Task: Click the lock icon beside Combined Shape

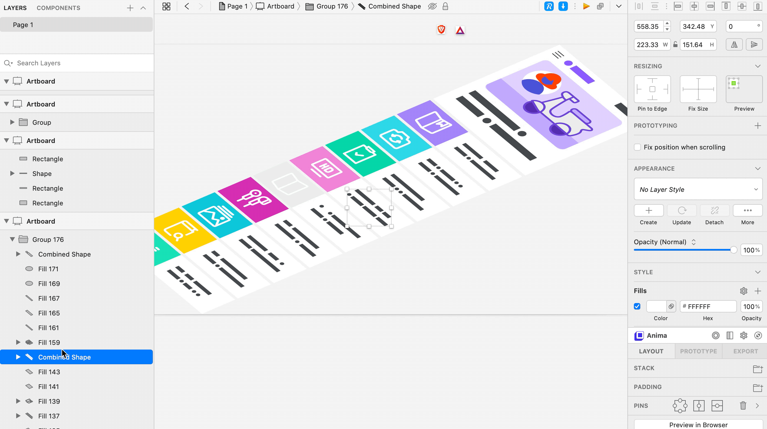Action: (x=445, y=6)
